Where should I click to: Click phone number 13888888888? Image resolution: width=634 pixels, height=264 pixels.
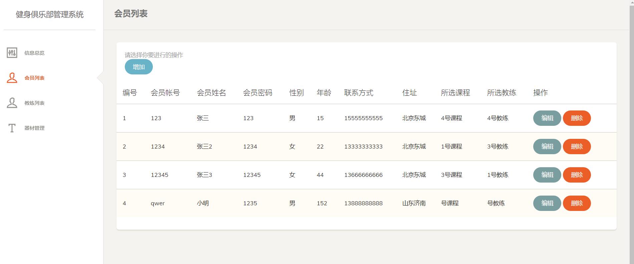pyautogui.click(x=363, y=203)
